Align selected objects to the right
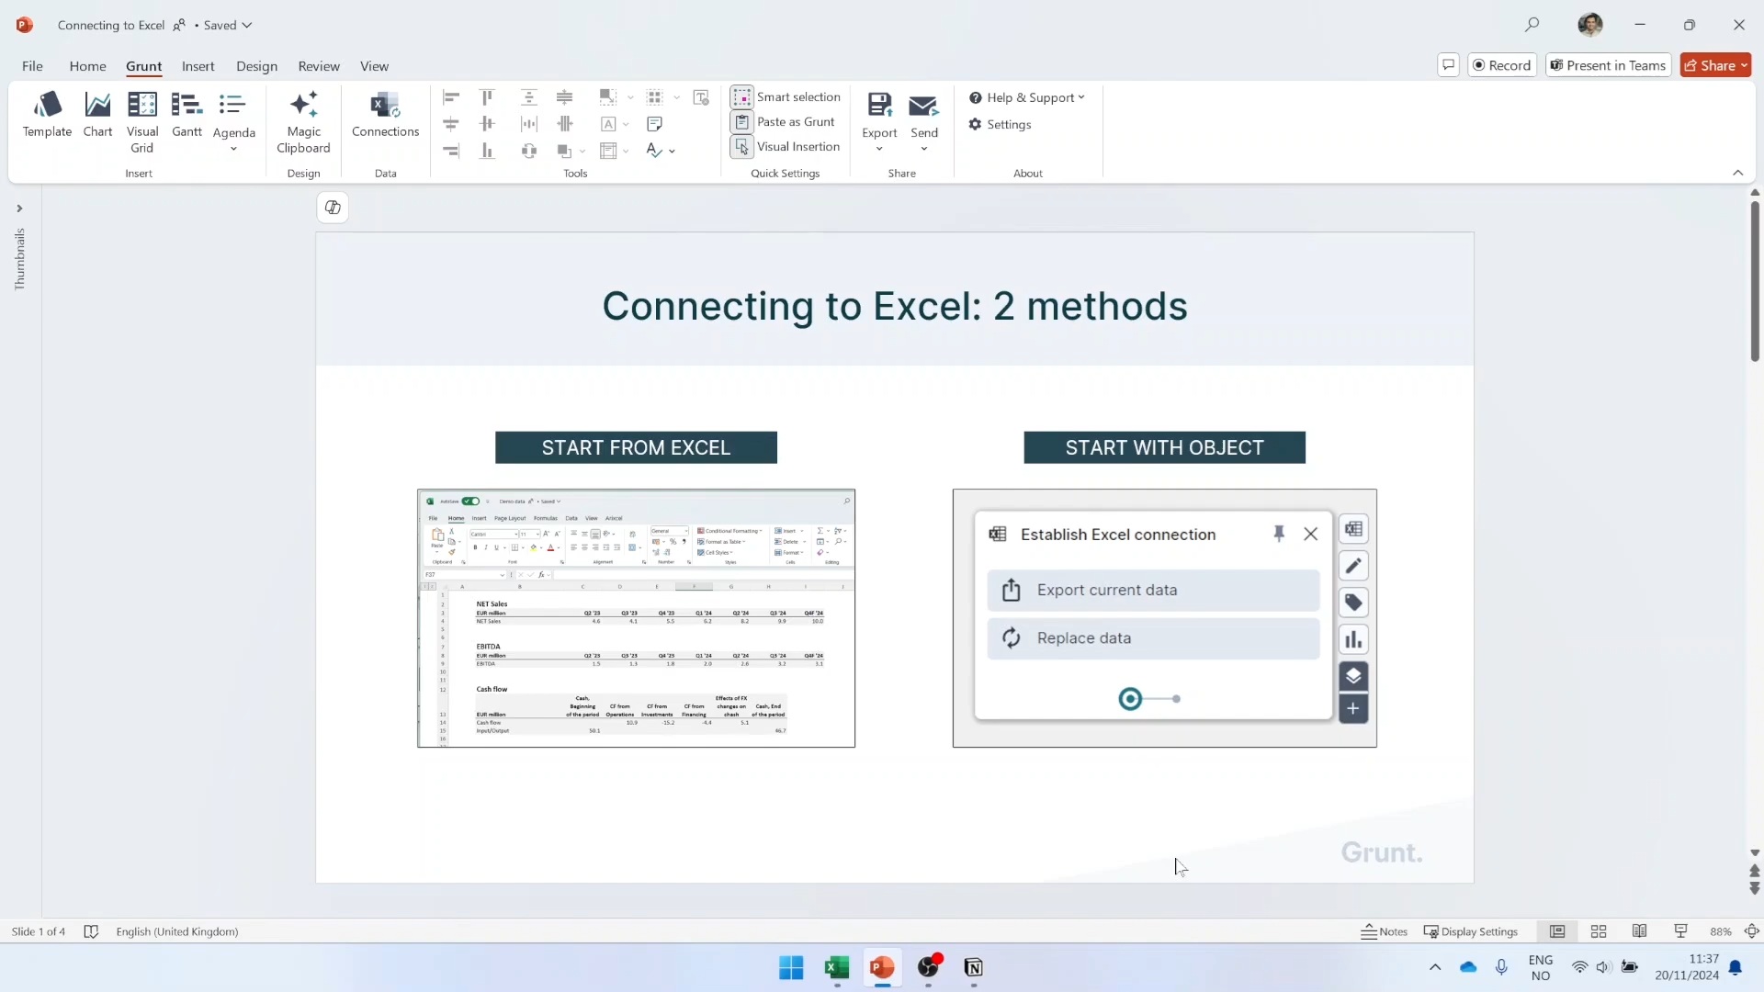Image resolution: width=1764 pixels, height=992 pixels. tap(451, 151)
